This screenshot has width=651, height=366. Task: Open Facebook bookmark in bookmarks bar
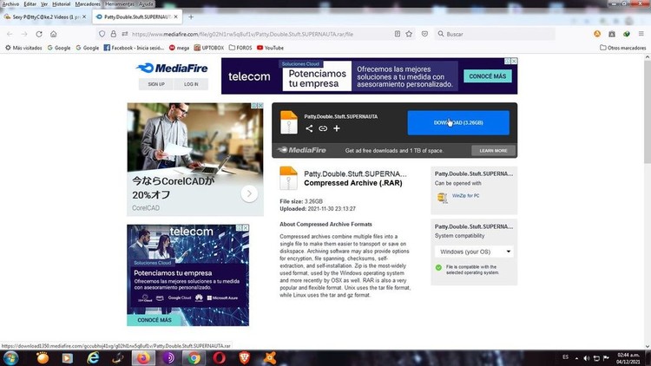tap(134, 48)
